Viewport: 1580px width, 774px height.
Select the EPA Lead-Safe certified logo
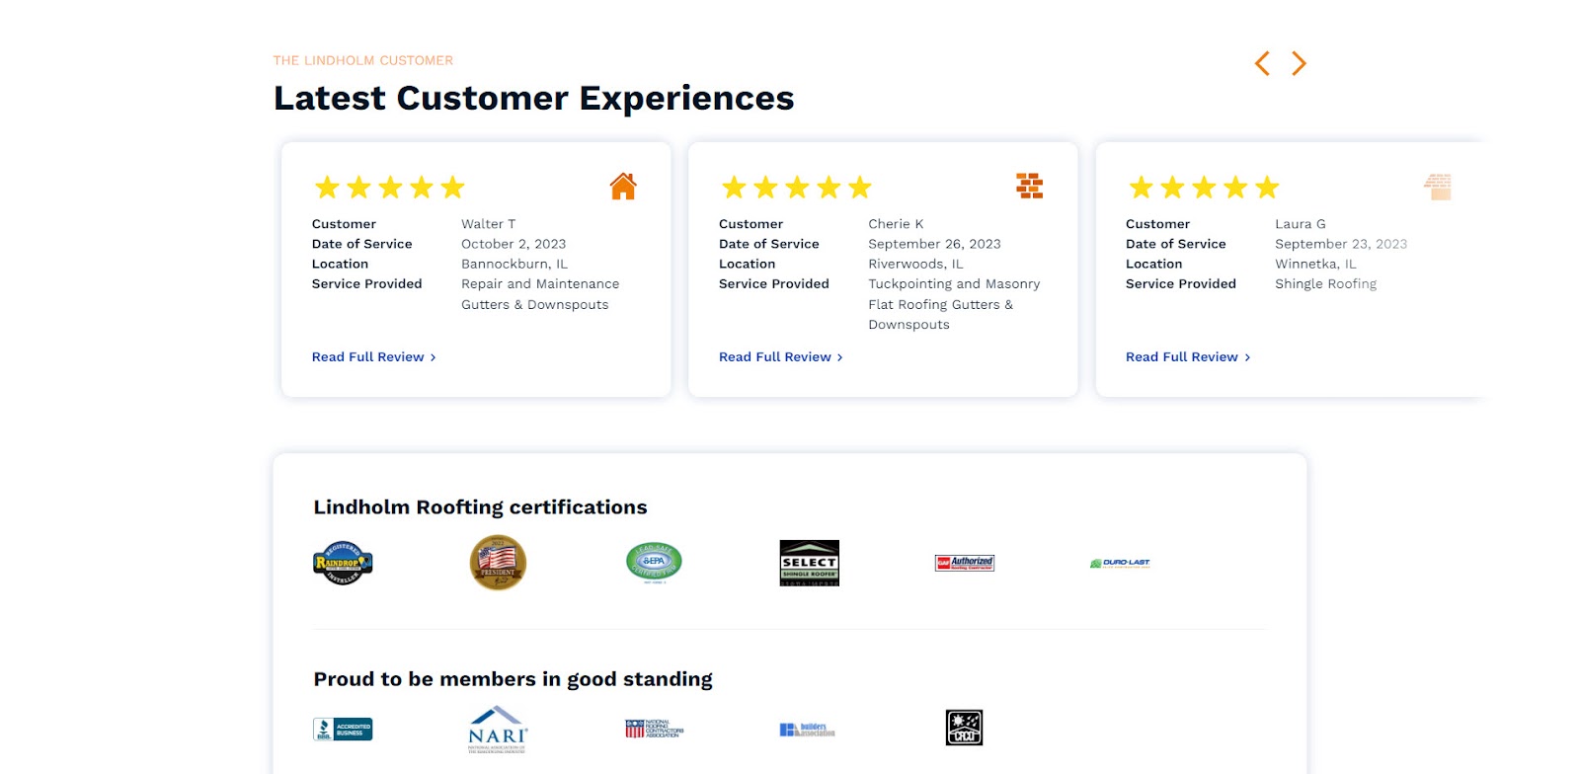654,563
